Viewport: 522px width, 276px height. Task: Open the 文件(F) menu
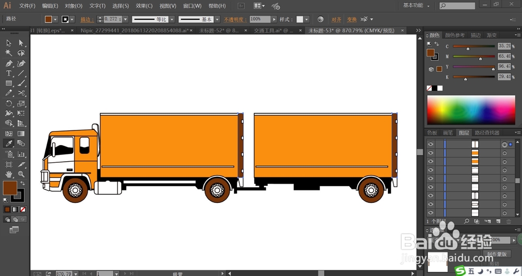27,6
